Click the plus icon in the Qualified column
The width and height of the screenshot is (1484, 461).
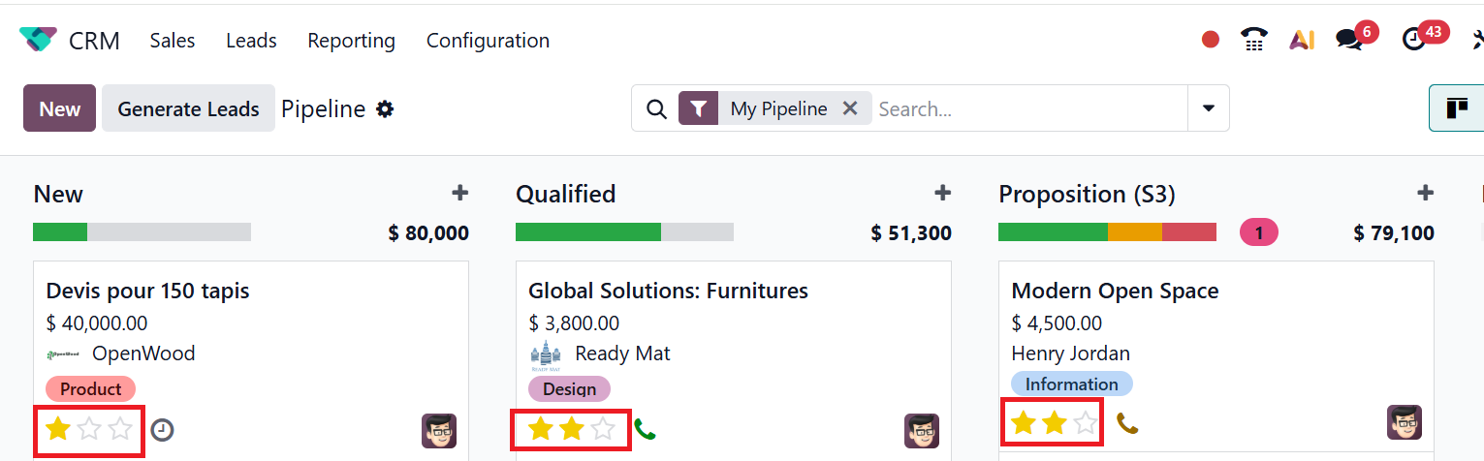coord(942,194)
